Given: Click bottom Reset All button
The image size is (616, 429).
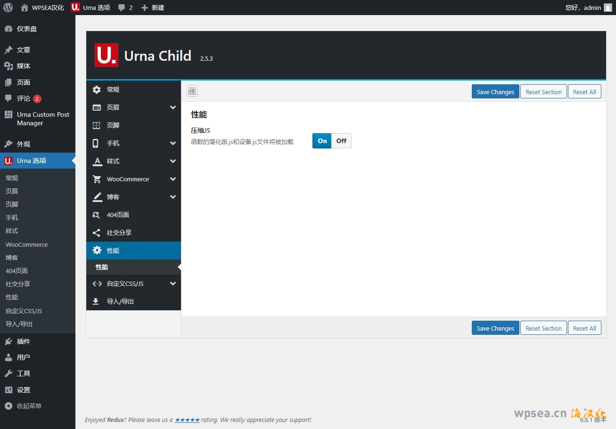Looking at the screenshot, I should pos(584,328).
